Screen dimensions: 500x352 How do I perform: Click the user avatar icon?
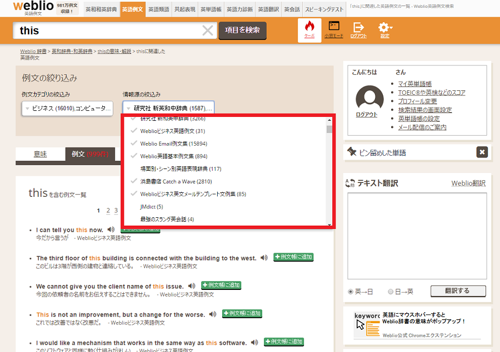click(369, 98)
